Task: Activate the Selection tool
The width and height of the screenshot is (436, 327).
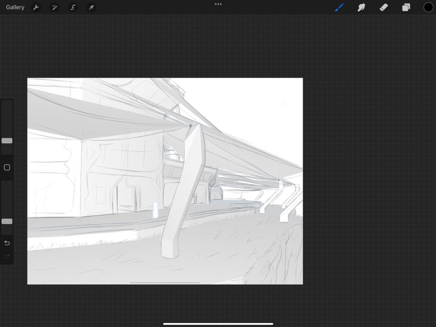Action: 73,7
